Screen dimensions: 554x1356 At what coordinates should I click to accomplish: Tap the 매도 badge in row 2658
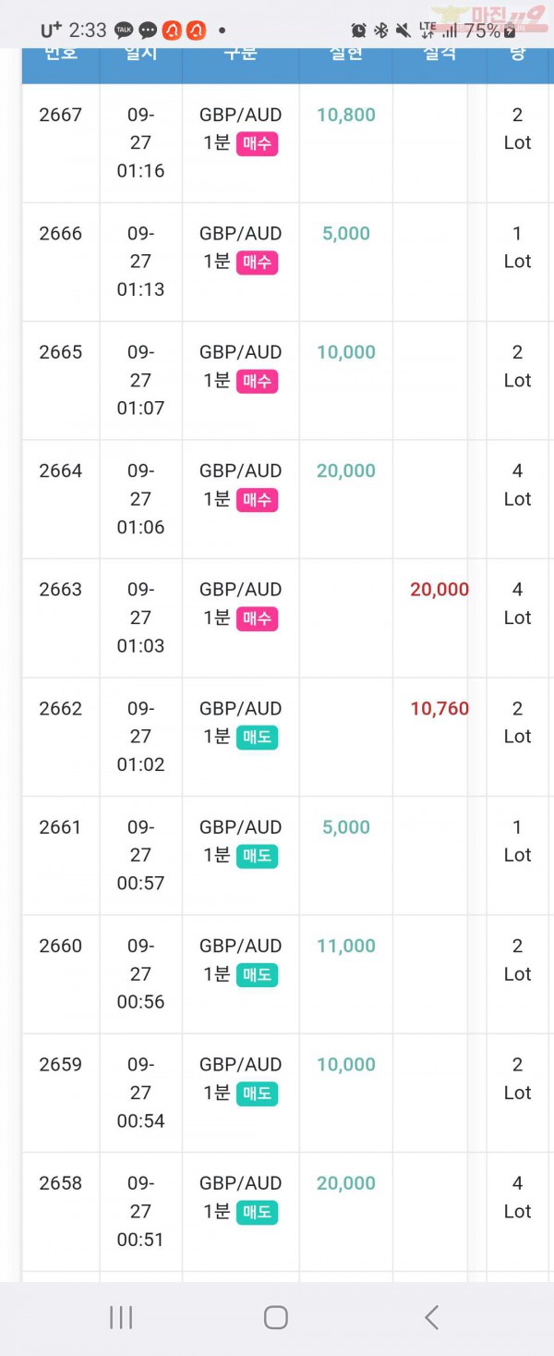tap(257, 1212)
